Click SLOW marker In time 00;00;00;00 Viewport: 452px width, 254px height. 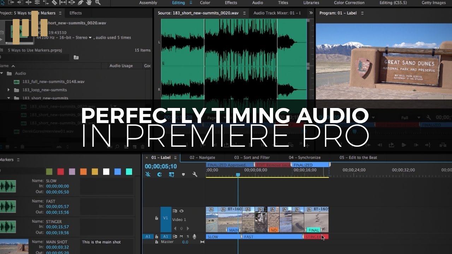(x=57, y=186)
